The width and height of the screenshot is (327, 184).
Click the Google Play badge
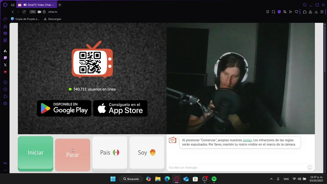click(64, 108)
